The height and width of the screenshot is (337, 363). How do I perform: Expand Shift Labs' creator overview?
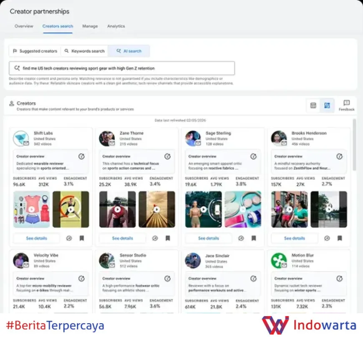(82, 157)
